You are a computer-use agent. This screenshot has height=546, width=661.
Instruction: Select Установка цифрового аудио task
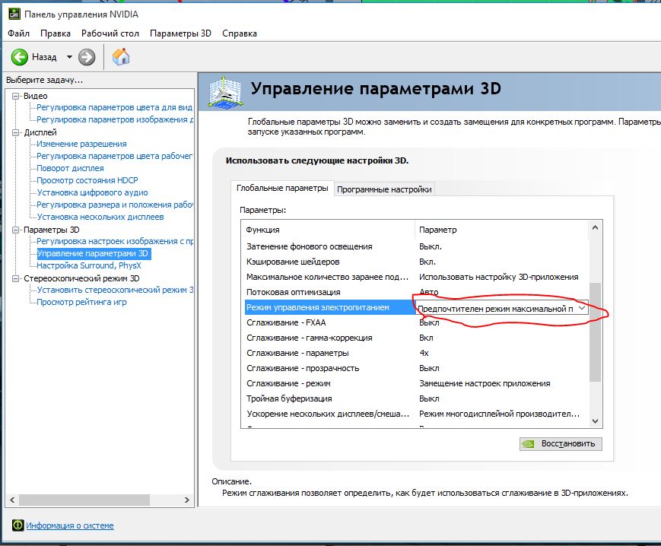pyautogui.click(x=92, y=192)
